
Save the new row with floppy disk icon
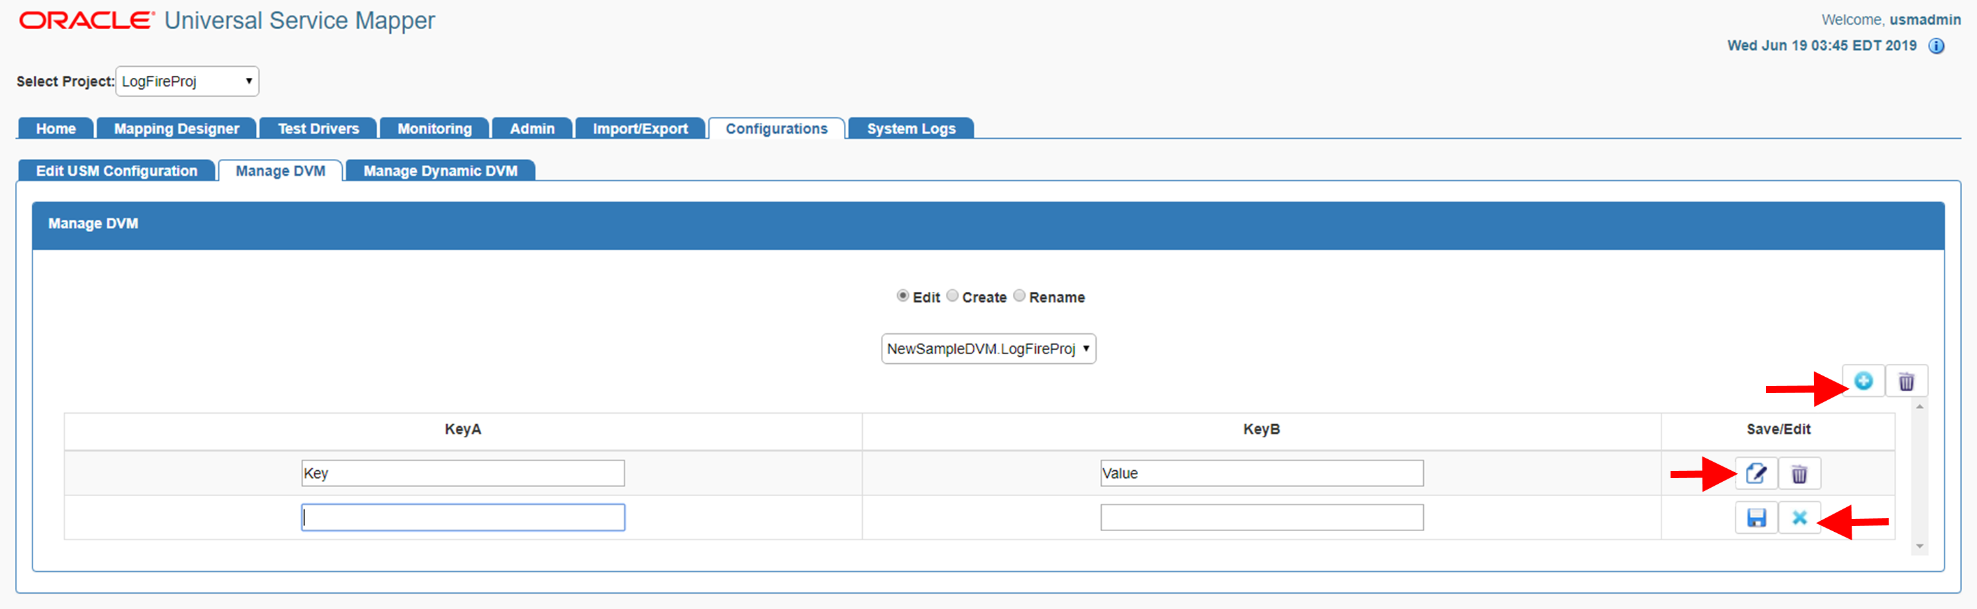click(x=1756, y=518)
